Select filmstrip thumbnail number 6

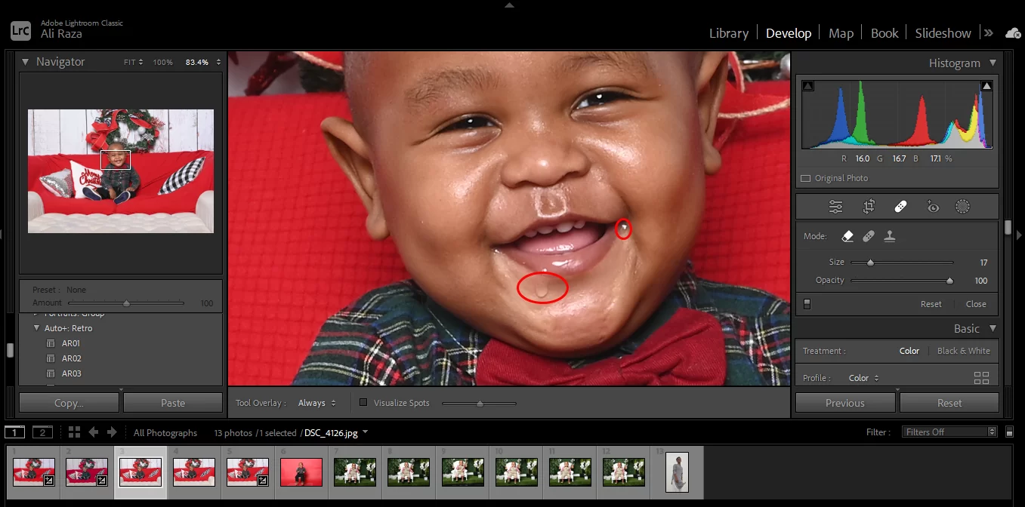pos(301,472)
